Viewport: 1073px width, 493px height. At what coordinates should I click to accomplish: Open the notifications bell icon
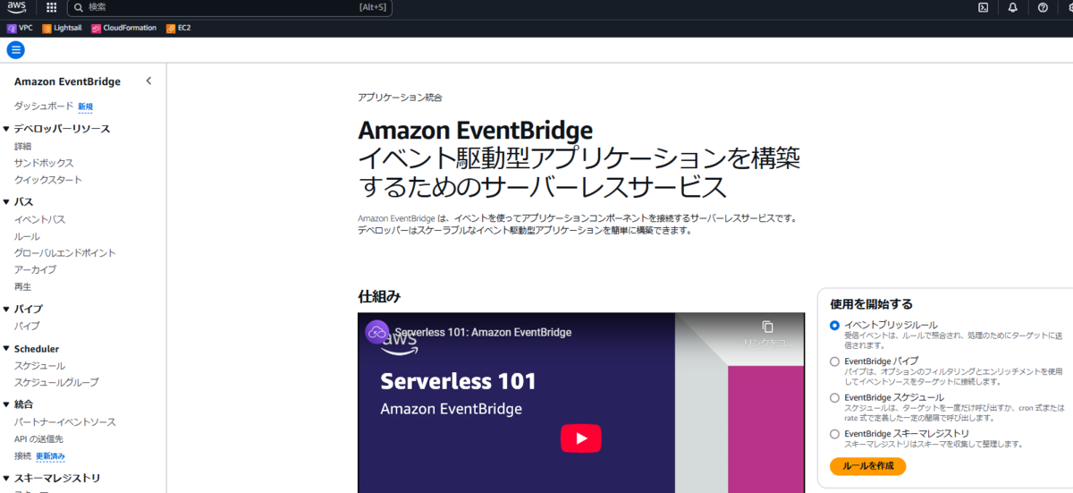pyautogui.click(x=1013, y=7)
